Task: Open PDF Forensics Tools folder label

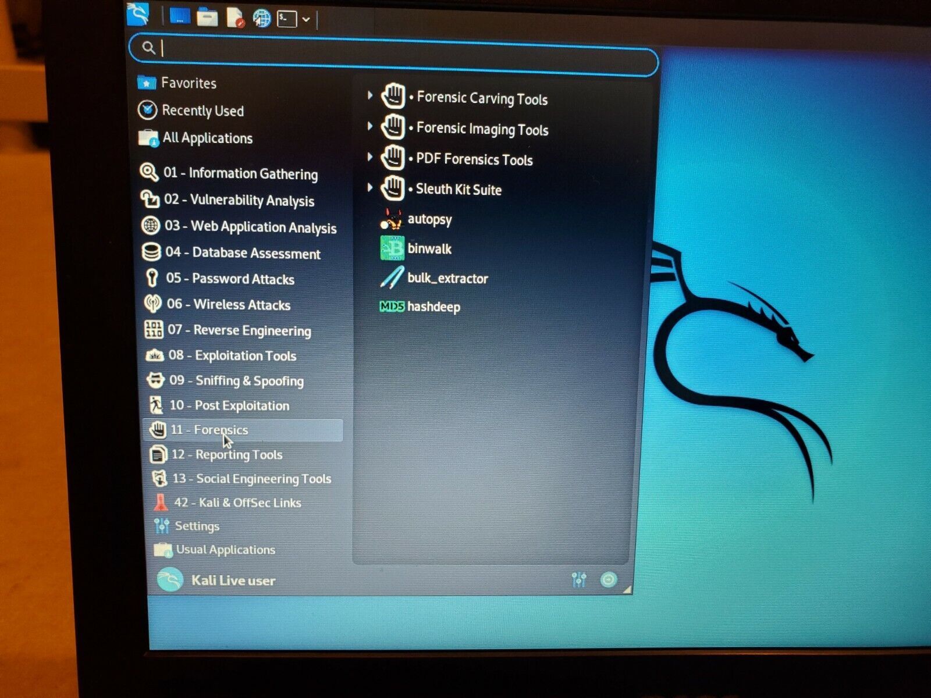Action: (474, 159)
